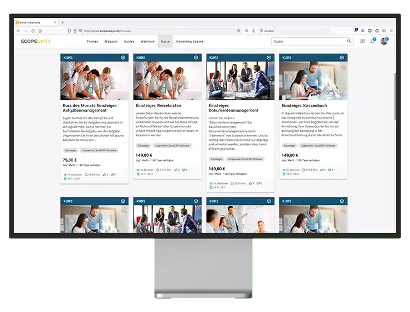
Task: Open a new browser tab with plus
Action: [x=63, y=23]
